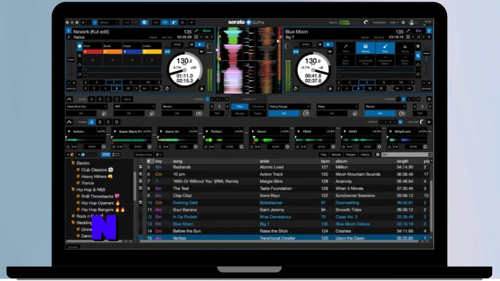Open settings gear for Airhorn sample slot
500x281 pixels.
[104, 147]
